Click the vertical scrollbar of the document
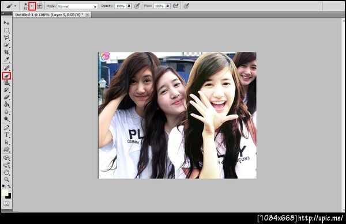Screen dimensions: 346x224 [343, 115]
